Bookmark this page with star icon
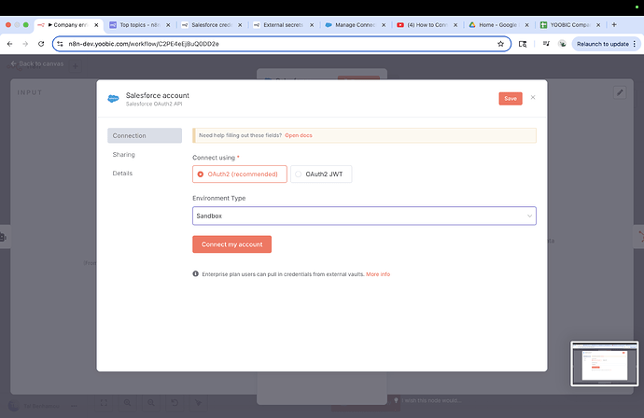The height and width of the screenshot is (418, 644). [x=500, y=44]
